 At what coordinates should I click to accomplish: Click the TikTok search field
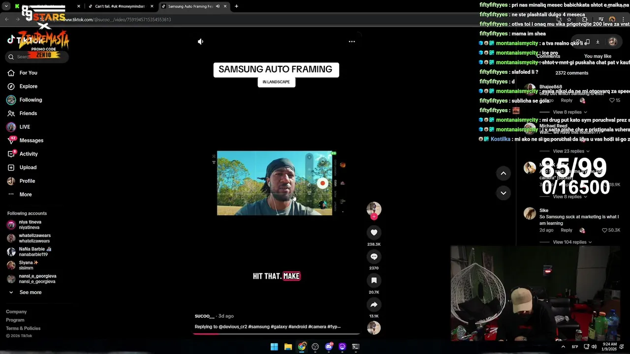pos(37,57)
